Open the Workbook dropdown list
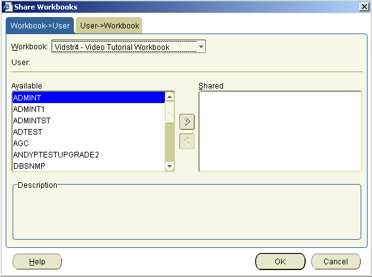This screenshot has height=277, width=372. (201, 47)
